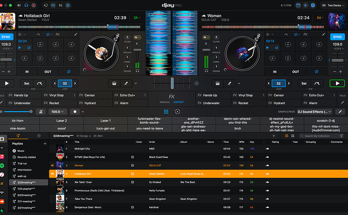
Task: Open the DJ Sound Effects sample pack dropdown
Action: (315, 112)
